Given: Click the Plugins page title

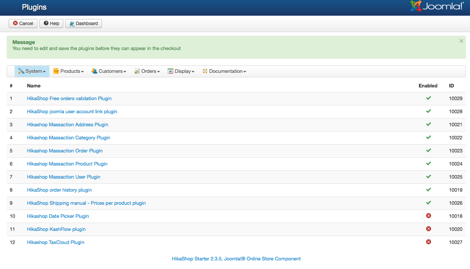Looking at the screenshot, I should click(34, 7).
